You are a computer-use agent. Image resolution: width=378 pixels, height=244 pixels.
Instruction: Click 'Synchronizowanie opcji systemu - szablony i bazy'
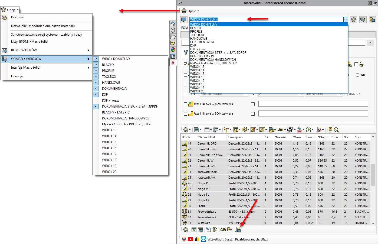[x=47, y=34]
